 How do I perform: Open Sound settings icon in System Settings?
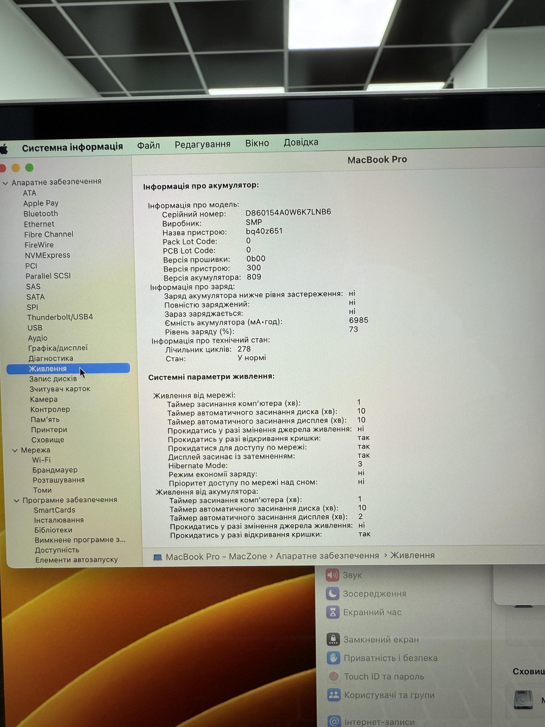[x=332, y=575]
